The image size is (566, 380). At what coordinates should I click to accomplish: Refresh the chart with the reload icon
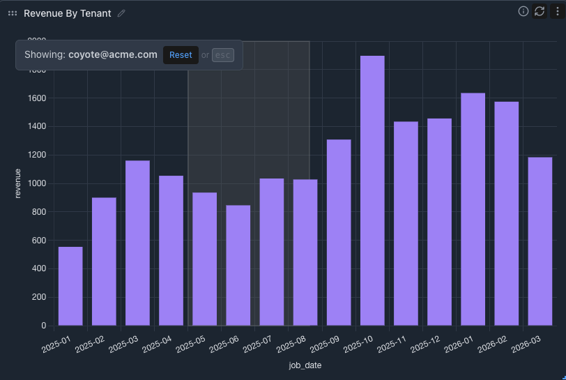(540, 11)
